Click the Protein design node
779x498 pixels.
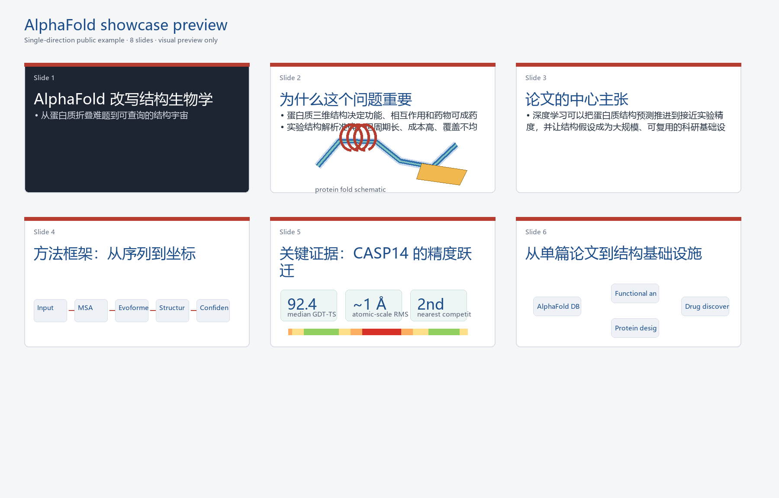pos(635,328)
